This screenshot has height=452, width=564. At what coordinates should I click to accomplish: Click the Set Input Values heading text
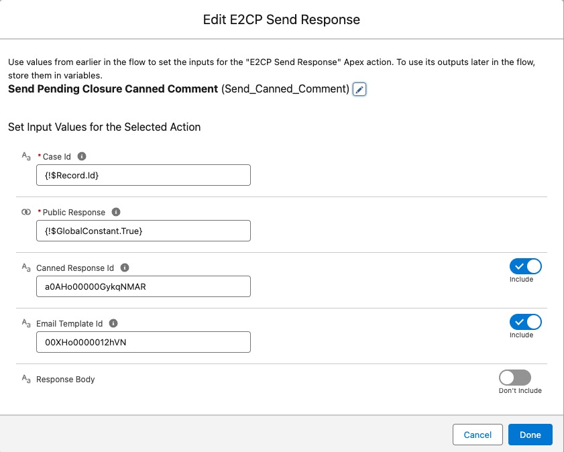pyautogui.click(x=105, y=127)
